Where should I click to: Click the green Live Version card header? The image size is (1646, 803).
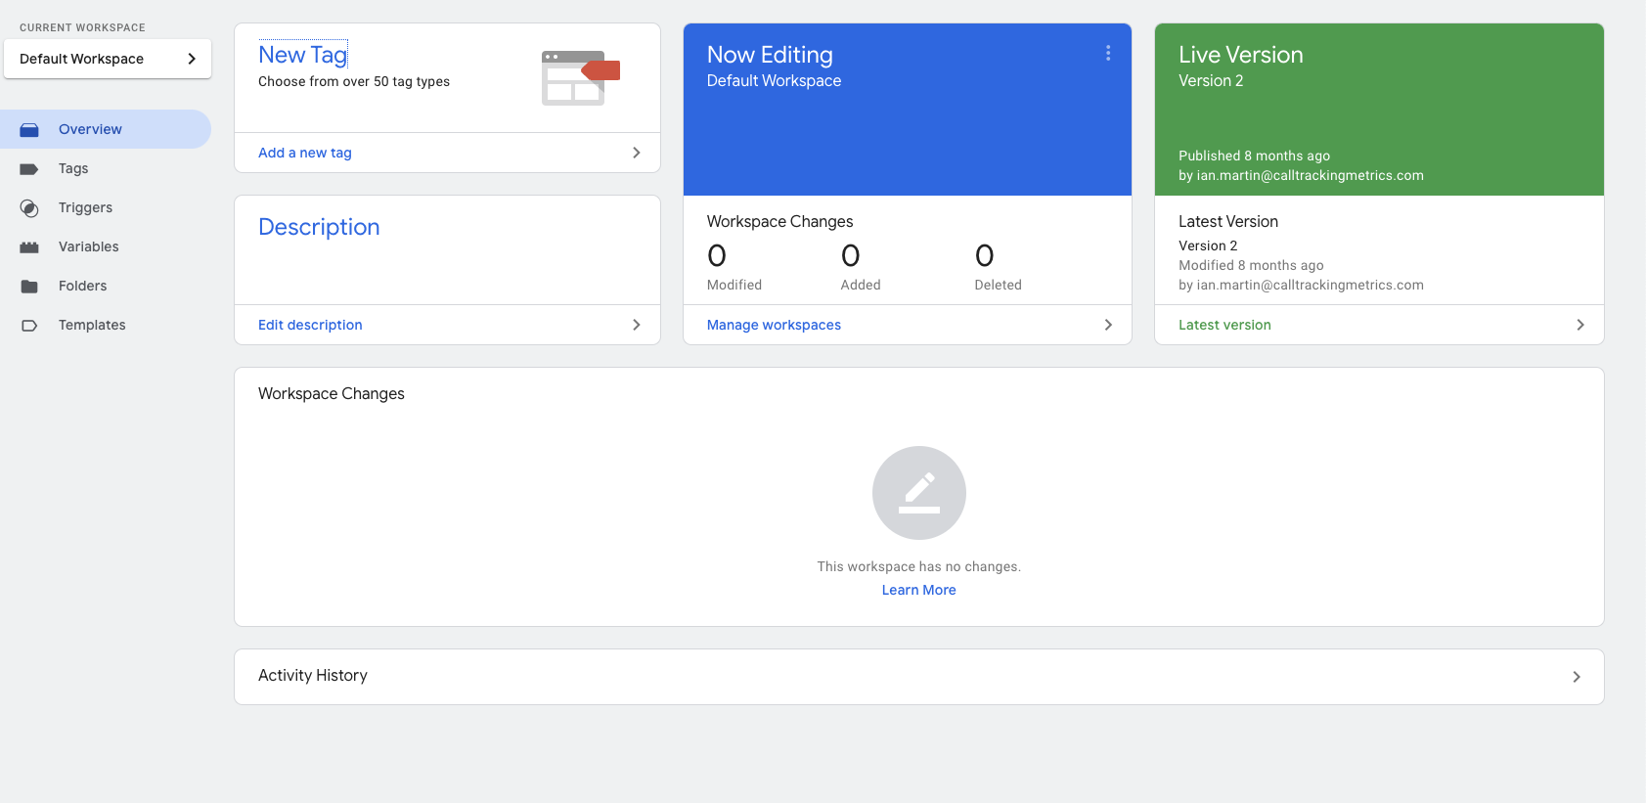coord(1378,110)
